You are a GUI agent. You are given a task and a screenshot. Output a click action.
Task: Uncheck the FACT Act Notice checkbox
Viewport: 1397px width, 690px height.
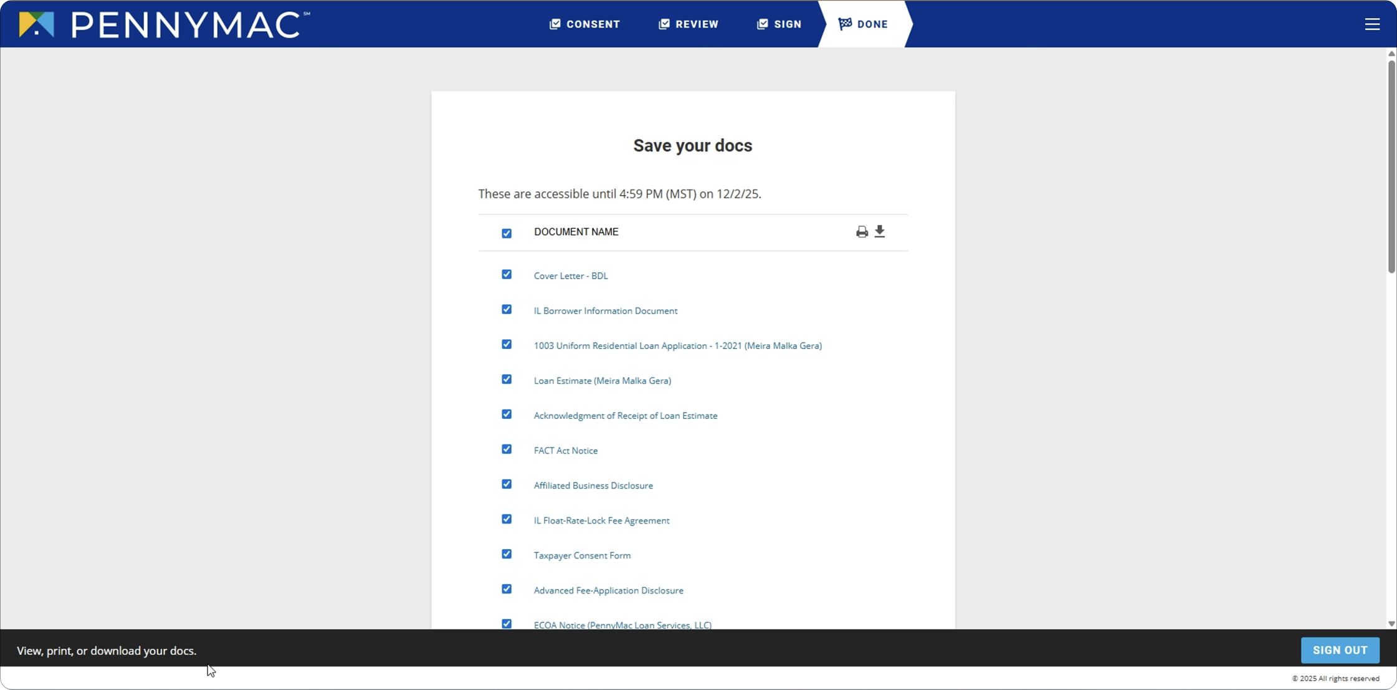[507, 449]
